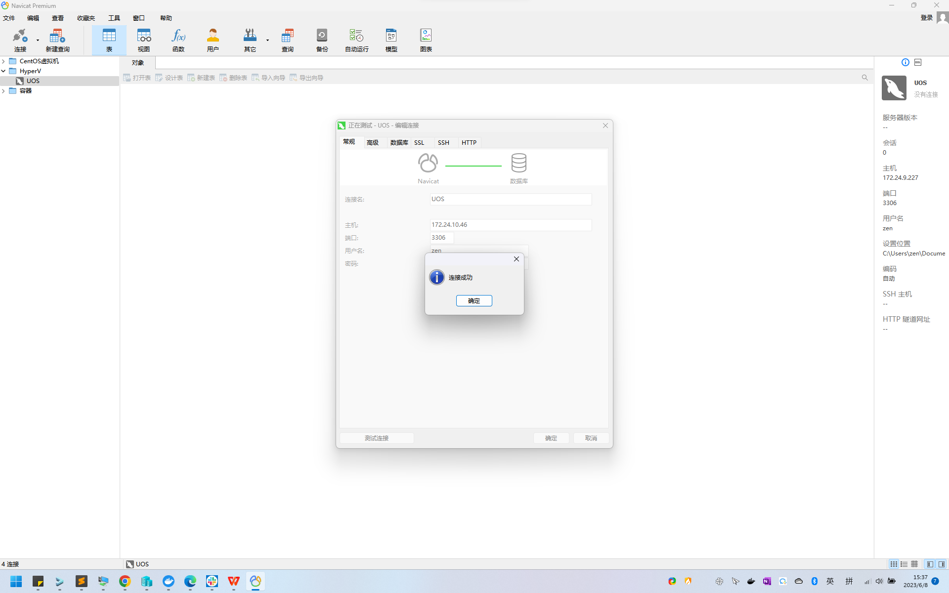
Task: Open the View toolbar icon
Action: 144,40
